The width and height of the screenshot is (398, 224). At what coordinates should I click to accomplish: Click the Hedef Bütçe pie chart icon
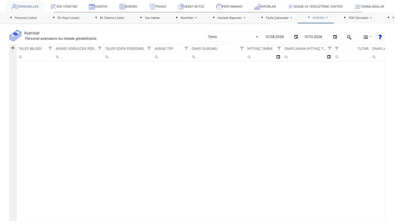point(180,7)
